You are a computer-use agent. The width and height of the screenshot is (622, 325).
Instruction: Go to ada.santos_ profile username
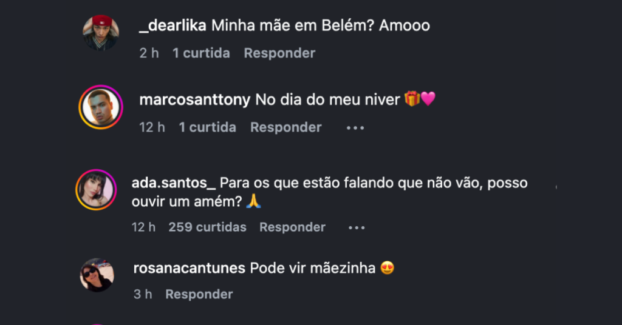click(174, 183)
